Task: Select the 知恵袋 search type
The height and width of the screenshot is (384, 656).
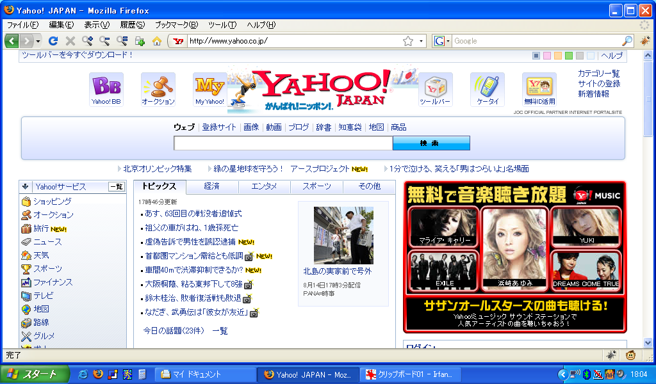Action: tap(350, 127)
